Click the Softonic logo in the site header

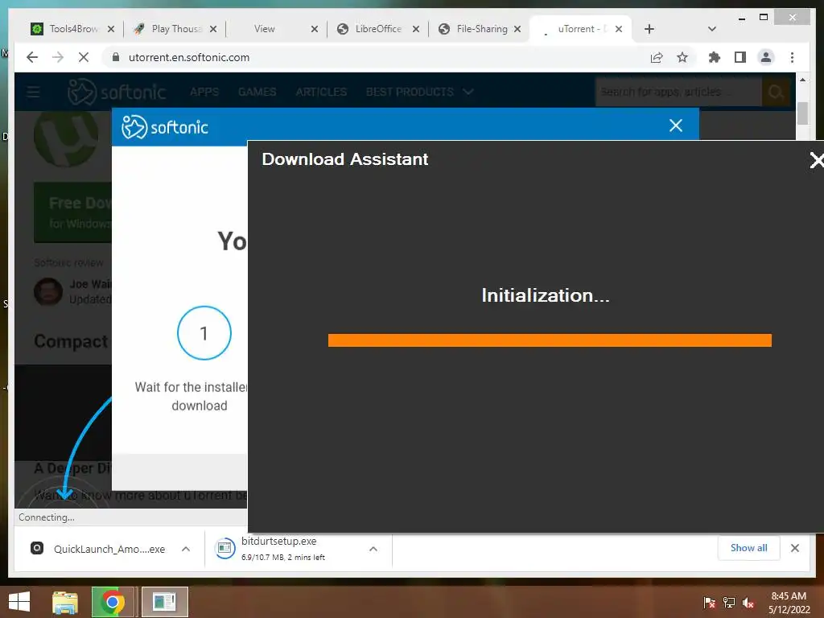(x=117, y=92)
